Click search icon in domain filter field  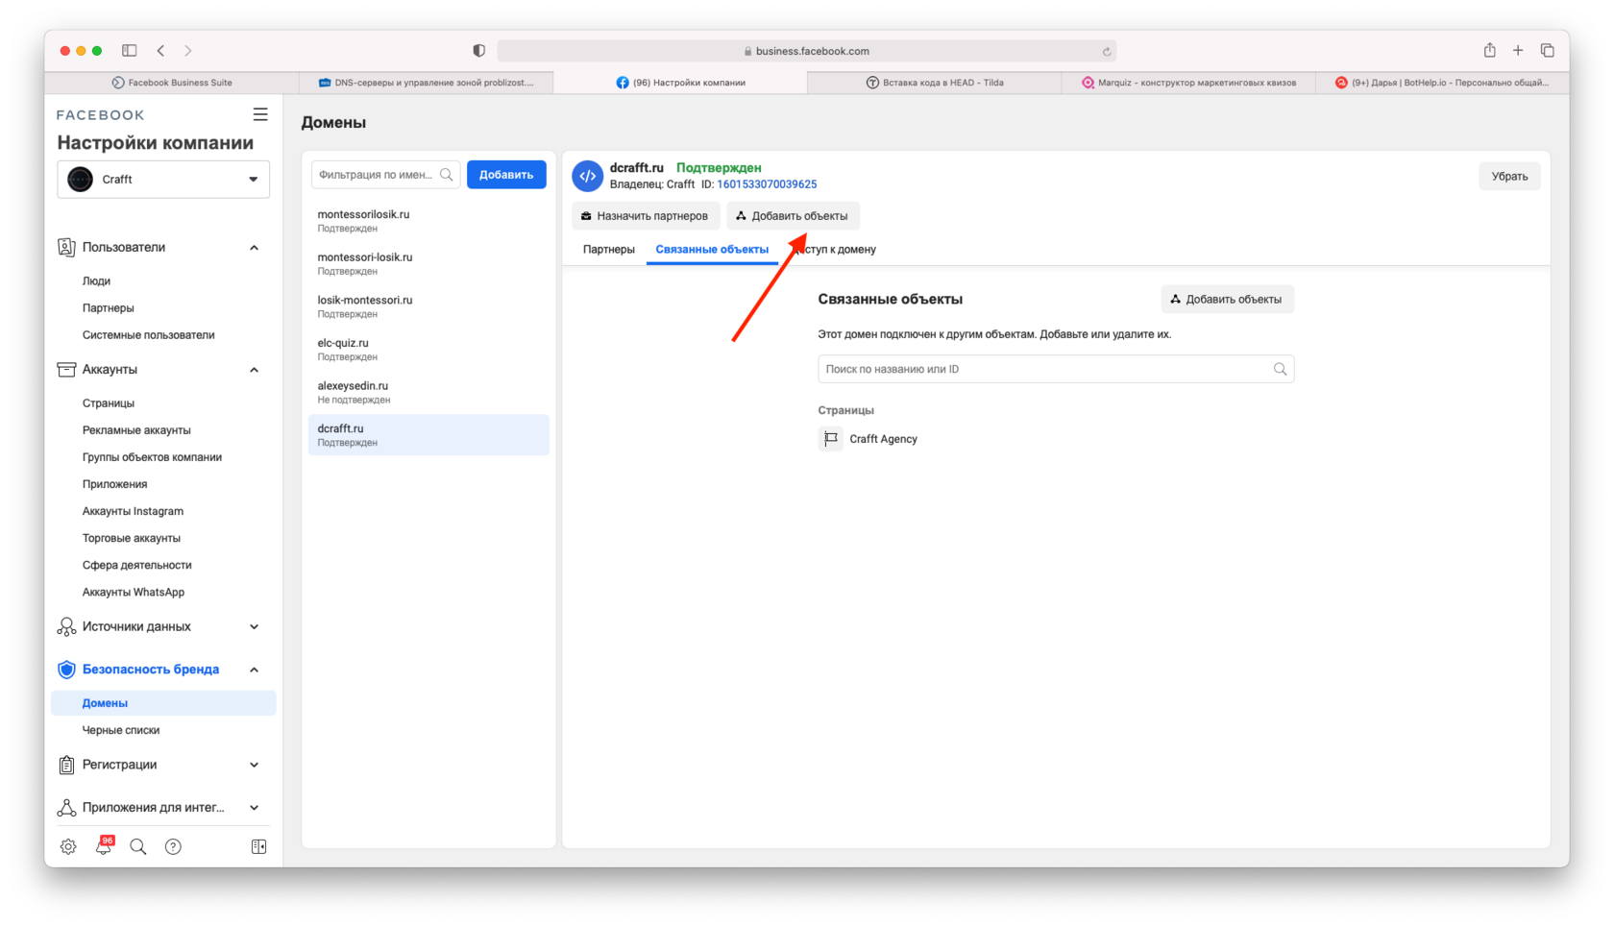click(x=447, y=175)
